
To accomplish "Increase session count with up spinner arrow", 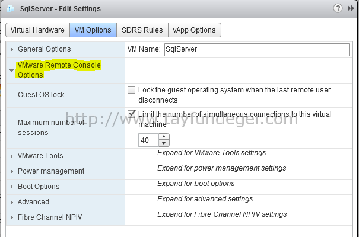I will point(164,137).
